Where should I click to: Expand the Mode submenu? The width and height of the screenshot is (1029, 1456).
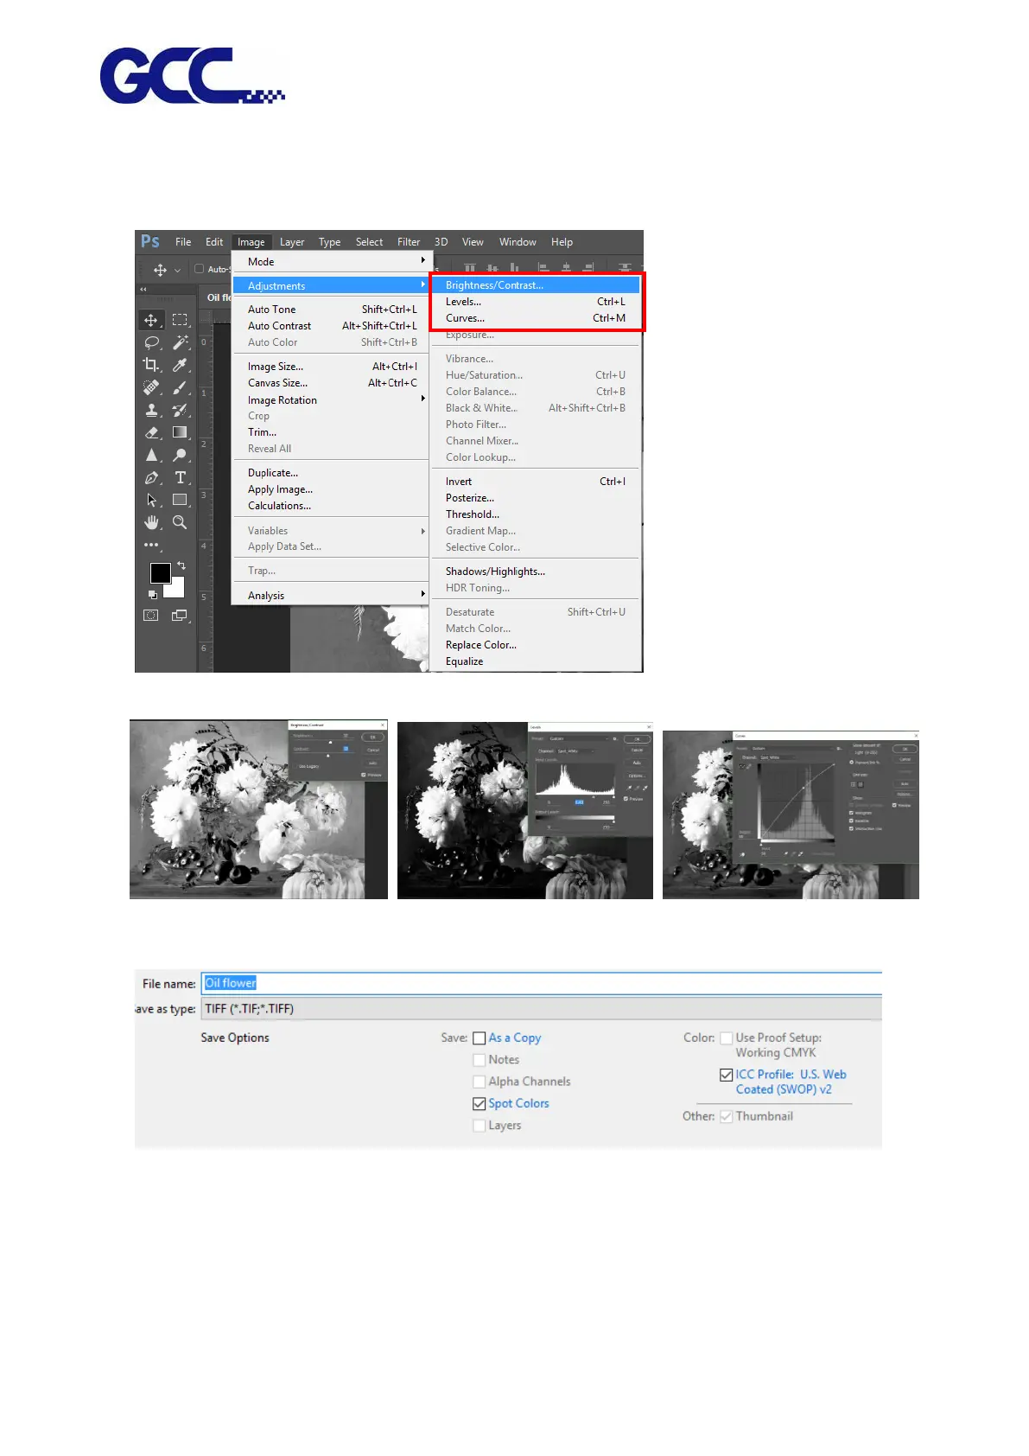pos(331,261)
